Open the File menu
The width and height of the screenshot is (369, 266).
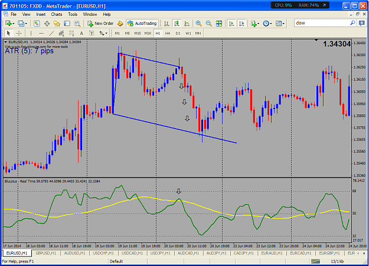(x=14, y=14)
